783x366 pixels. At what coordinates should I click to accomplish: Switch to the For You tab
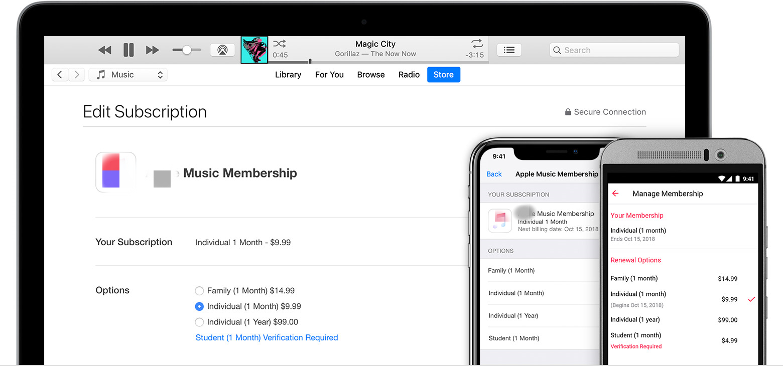(x=329, y=75)
